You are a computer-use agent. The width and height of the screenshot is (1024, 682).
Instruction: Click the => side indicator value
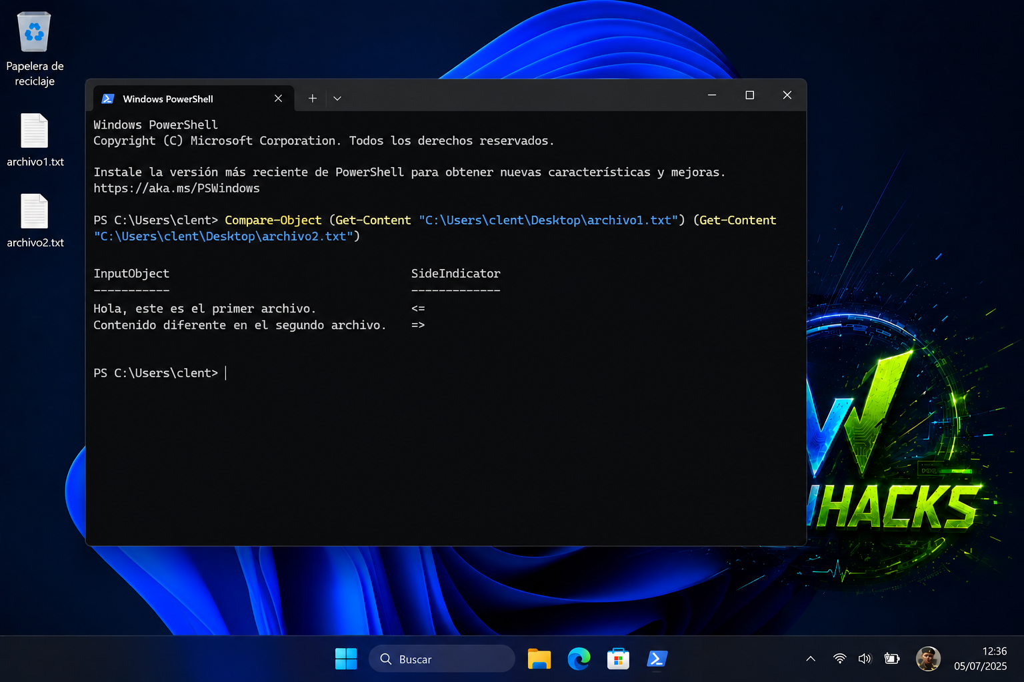tap(418, 325)
